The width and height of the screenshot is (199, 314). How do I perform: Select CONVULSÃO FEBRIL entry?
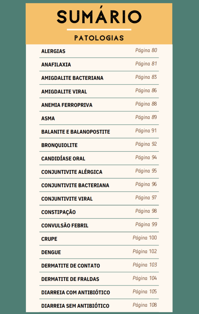[x=64, y=226]
